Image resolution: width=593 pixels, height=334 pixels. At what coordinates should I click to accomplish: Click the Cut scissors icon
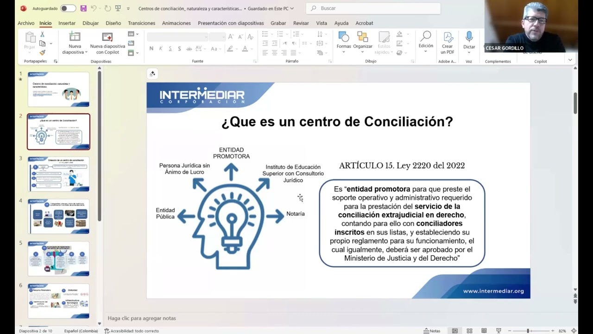[42, 34]
